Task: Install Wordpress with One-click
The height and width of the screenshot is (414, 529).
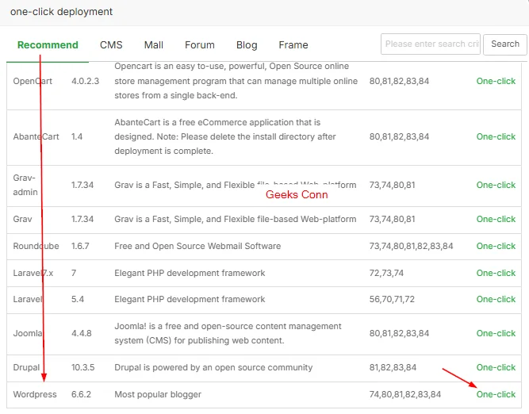Action: pos(496,394)
